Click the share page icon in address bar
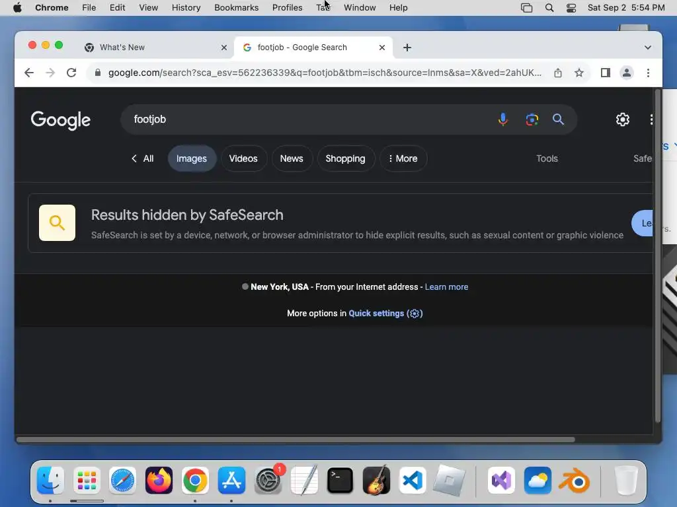This screenshot has width=677, height=507. 558,73
